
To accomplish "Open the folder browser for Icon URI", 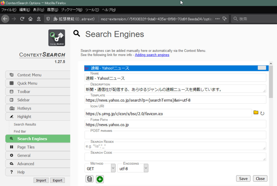I will pyautogui.click(x=256, y=113).
